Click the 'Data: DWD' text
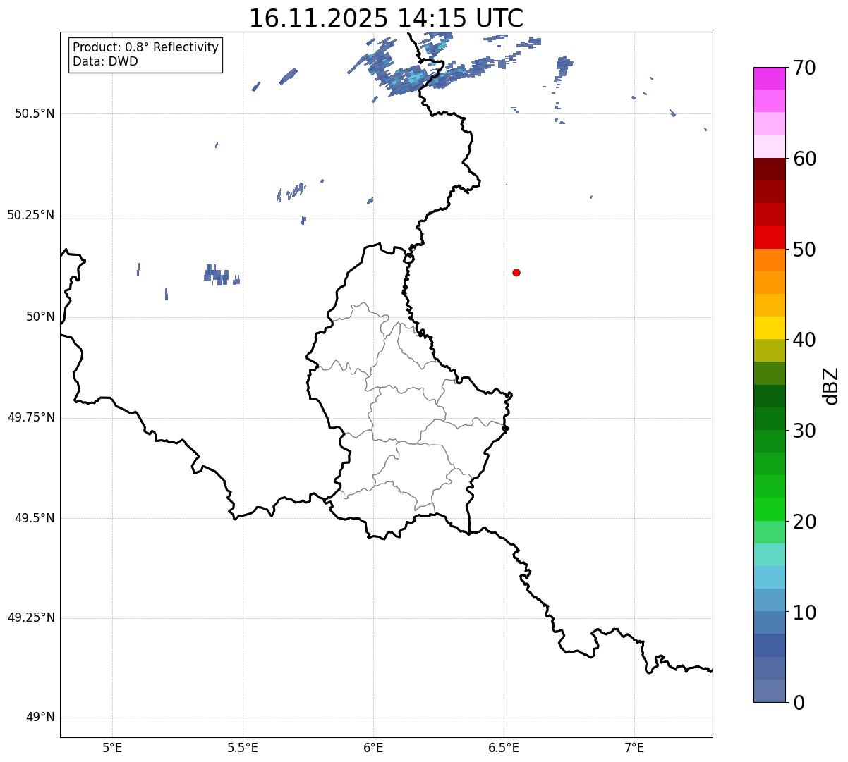The width and height of the screenshot is (848, 762). [x=105, y=61]
